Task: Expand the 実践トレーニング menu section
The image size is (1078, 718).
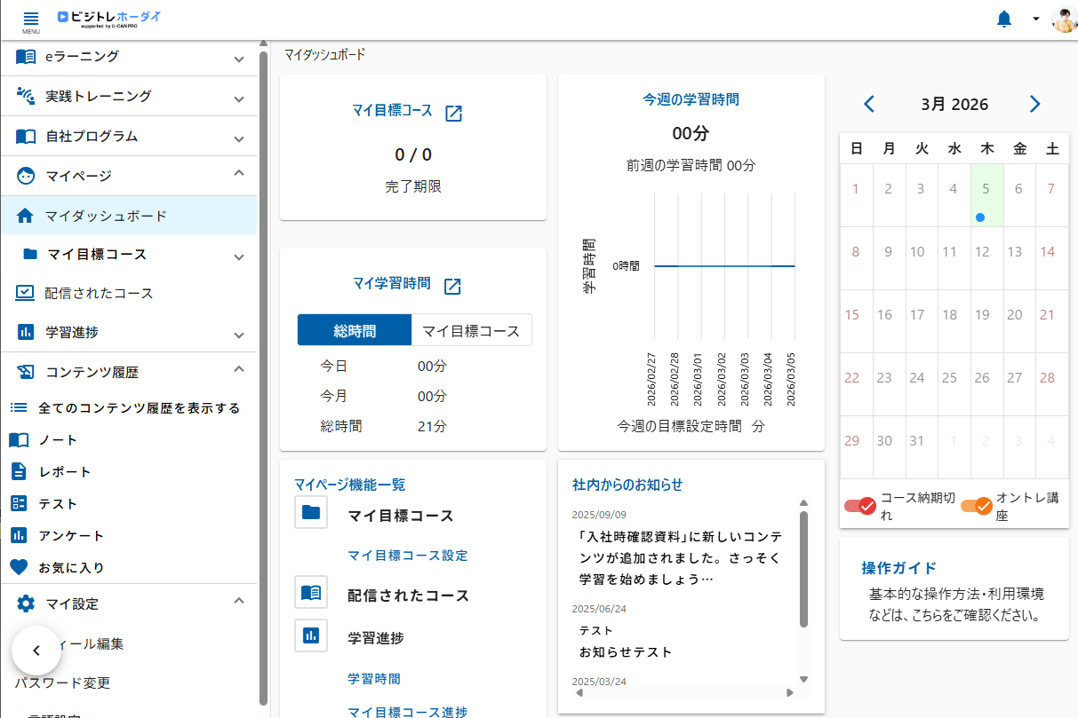Action: pos(238,98)
